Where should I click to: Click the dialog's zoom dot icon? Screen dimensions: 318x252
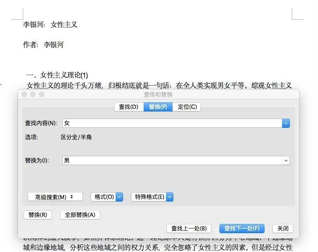click(x=42, y=94)
